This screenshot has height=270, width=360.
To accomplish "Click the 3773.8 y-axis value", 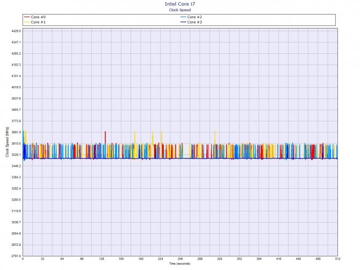I will click(x=16, y=121).
